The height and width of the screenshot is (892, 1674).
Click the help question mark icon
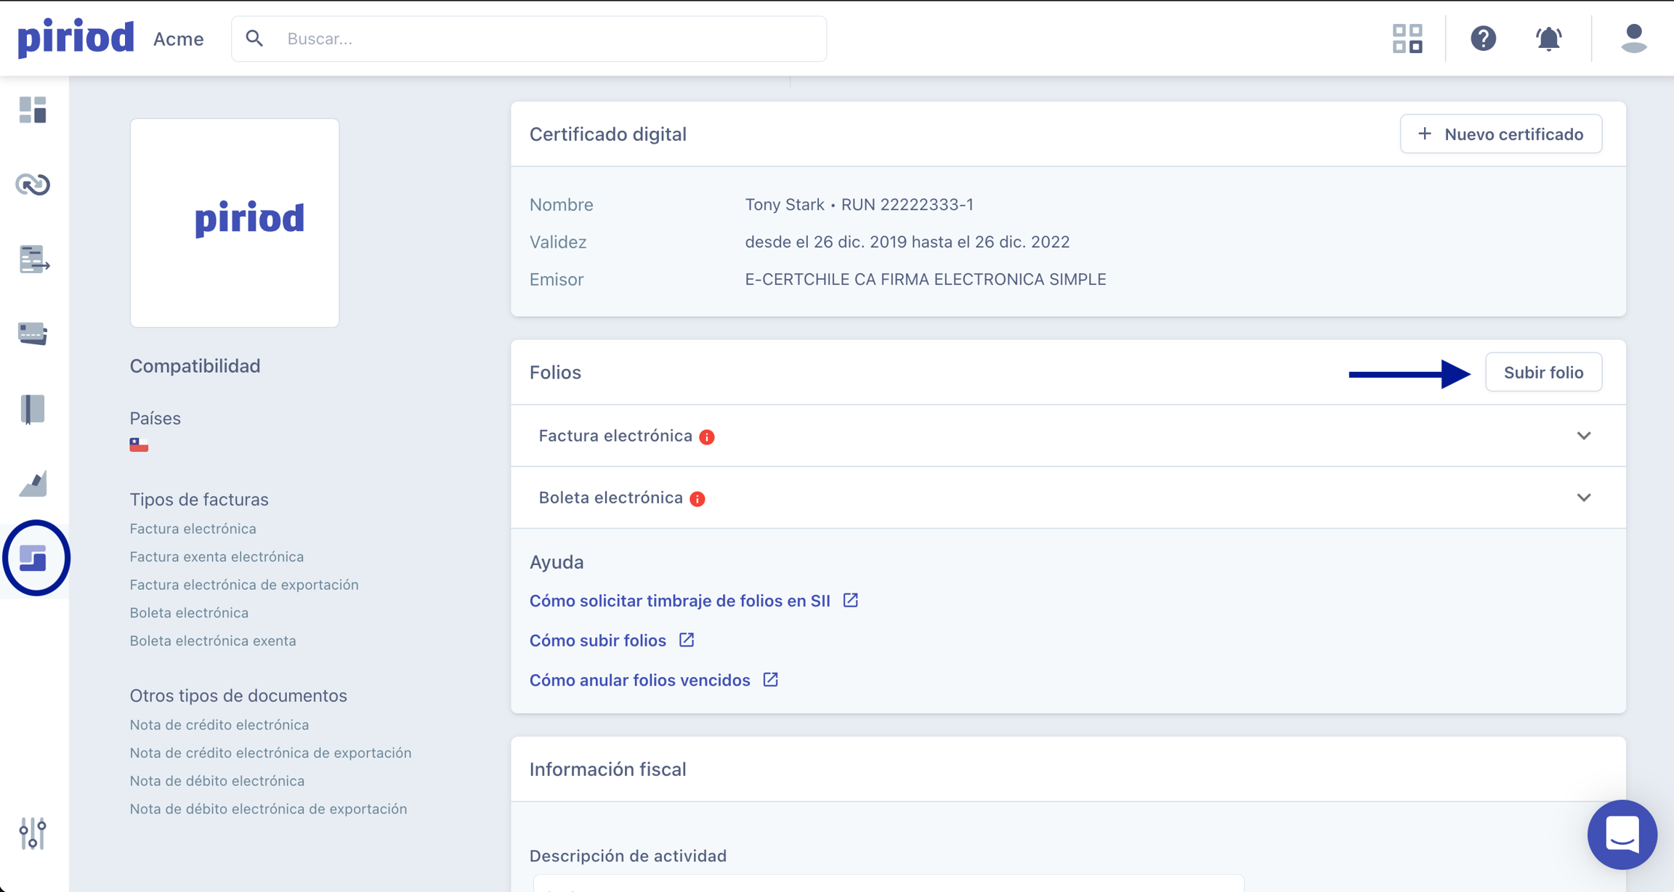[1483, 38]
